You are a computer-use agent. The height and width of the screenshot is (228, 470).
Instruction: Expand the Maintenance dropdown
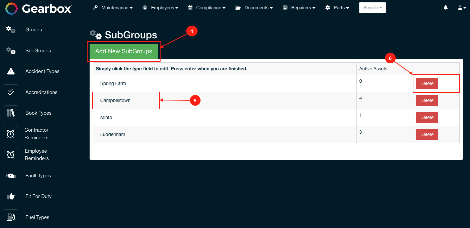(115, 7)
